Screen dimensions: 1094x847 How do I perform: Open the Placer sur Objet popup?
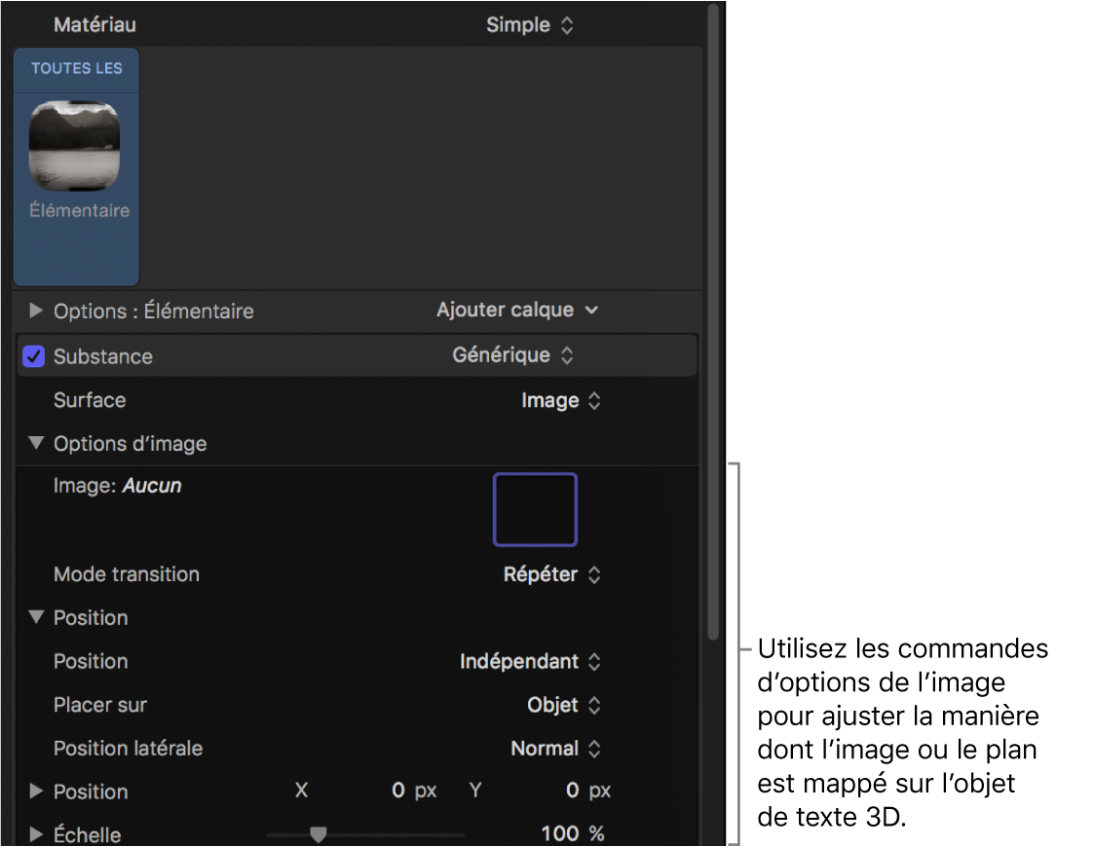coord(564,705)
